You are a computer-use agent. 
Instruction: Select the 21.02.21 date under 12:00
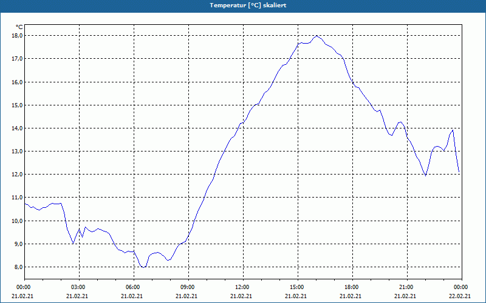pyautogui.click(x=241, y=296)
